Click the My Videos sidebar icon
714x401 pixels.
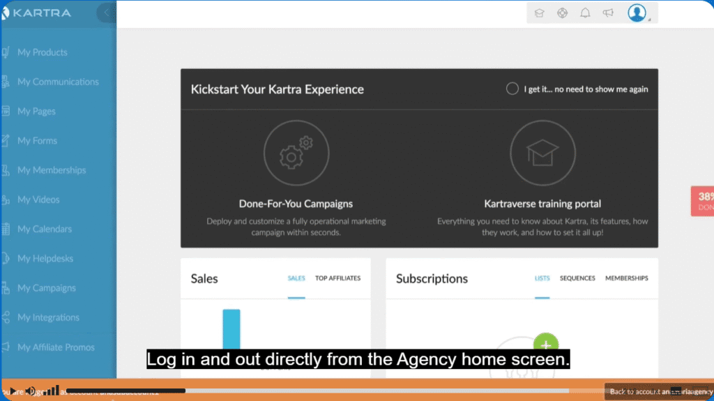[6, 199]
